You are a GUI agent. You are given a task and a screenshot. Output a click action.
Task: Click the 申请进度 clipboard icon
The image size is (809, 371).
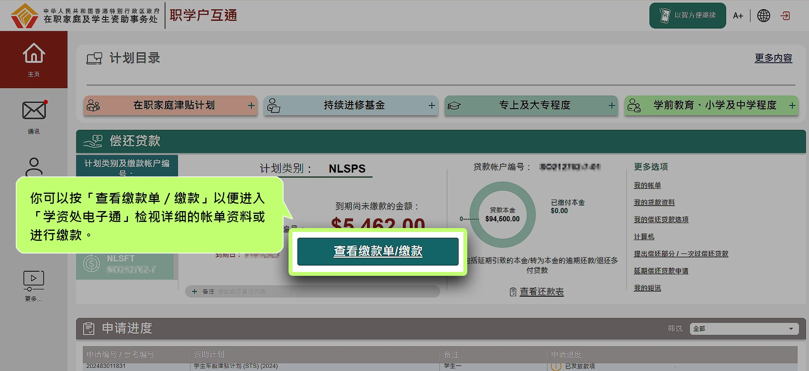point(89,329)
